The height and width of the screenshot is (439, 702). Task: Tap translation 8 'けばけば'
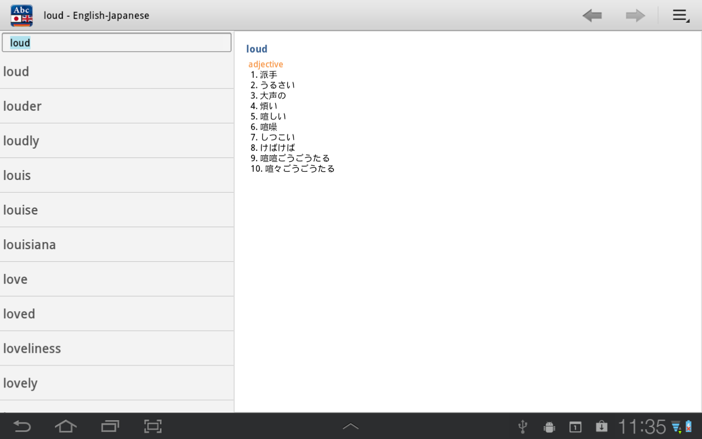click(278, 148)
